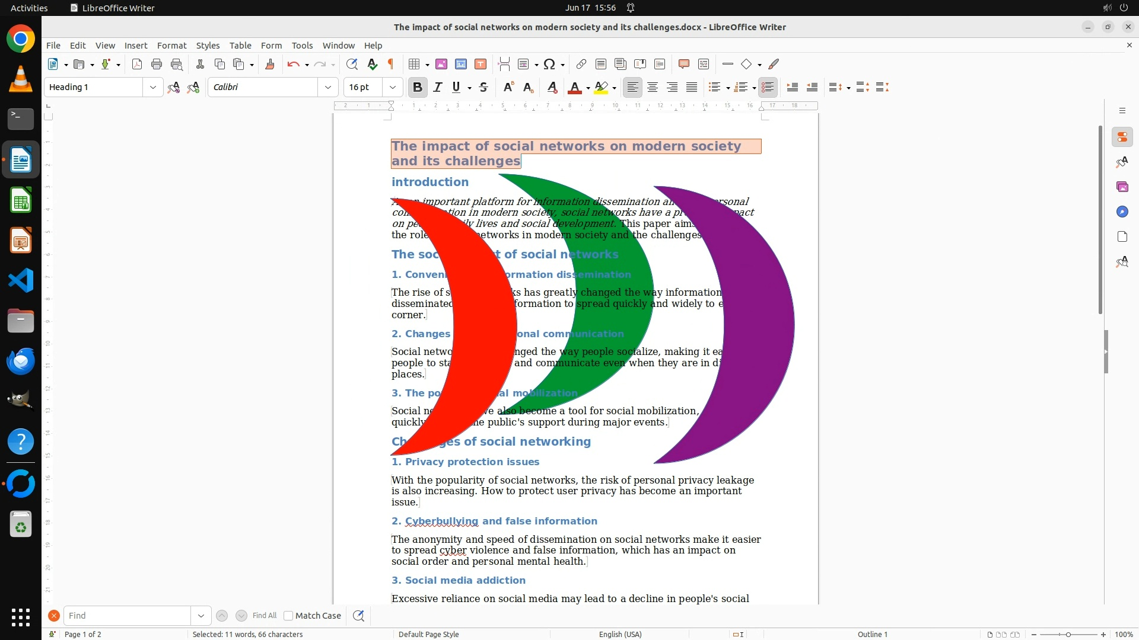Click the Clone Formatting paintbrush icon
Screen dimensions: 1139x640
[270, 64]
